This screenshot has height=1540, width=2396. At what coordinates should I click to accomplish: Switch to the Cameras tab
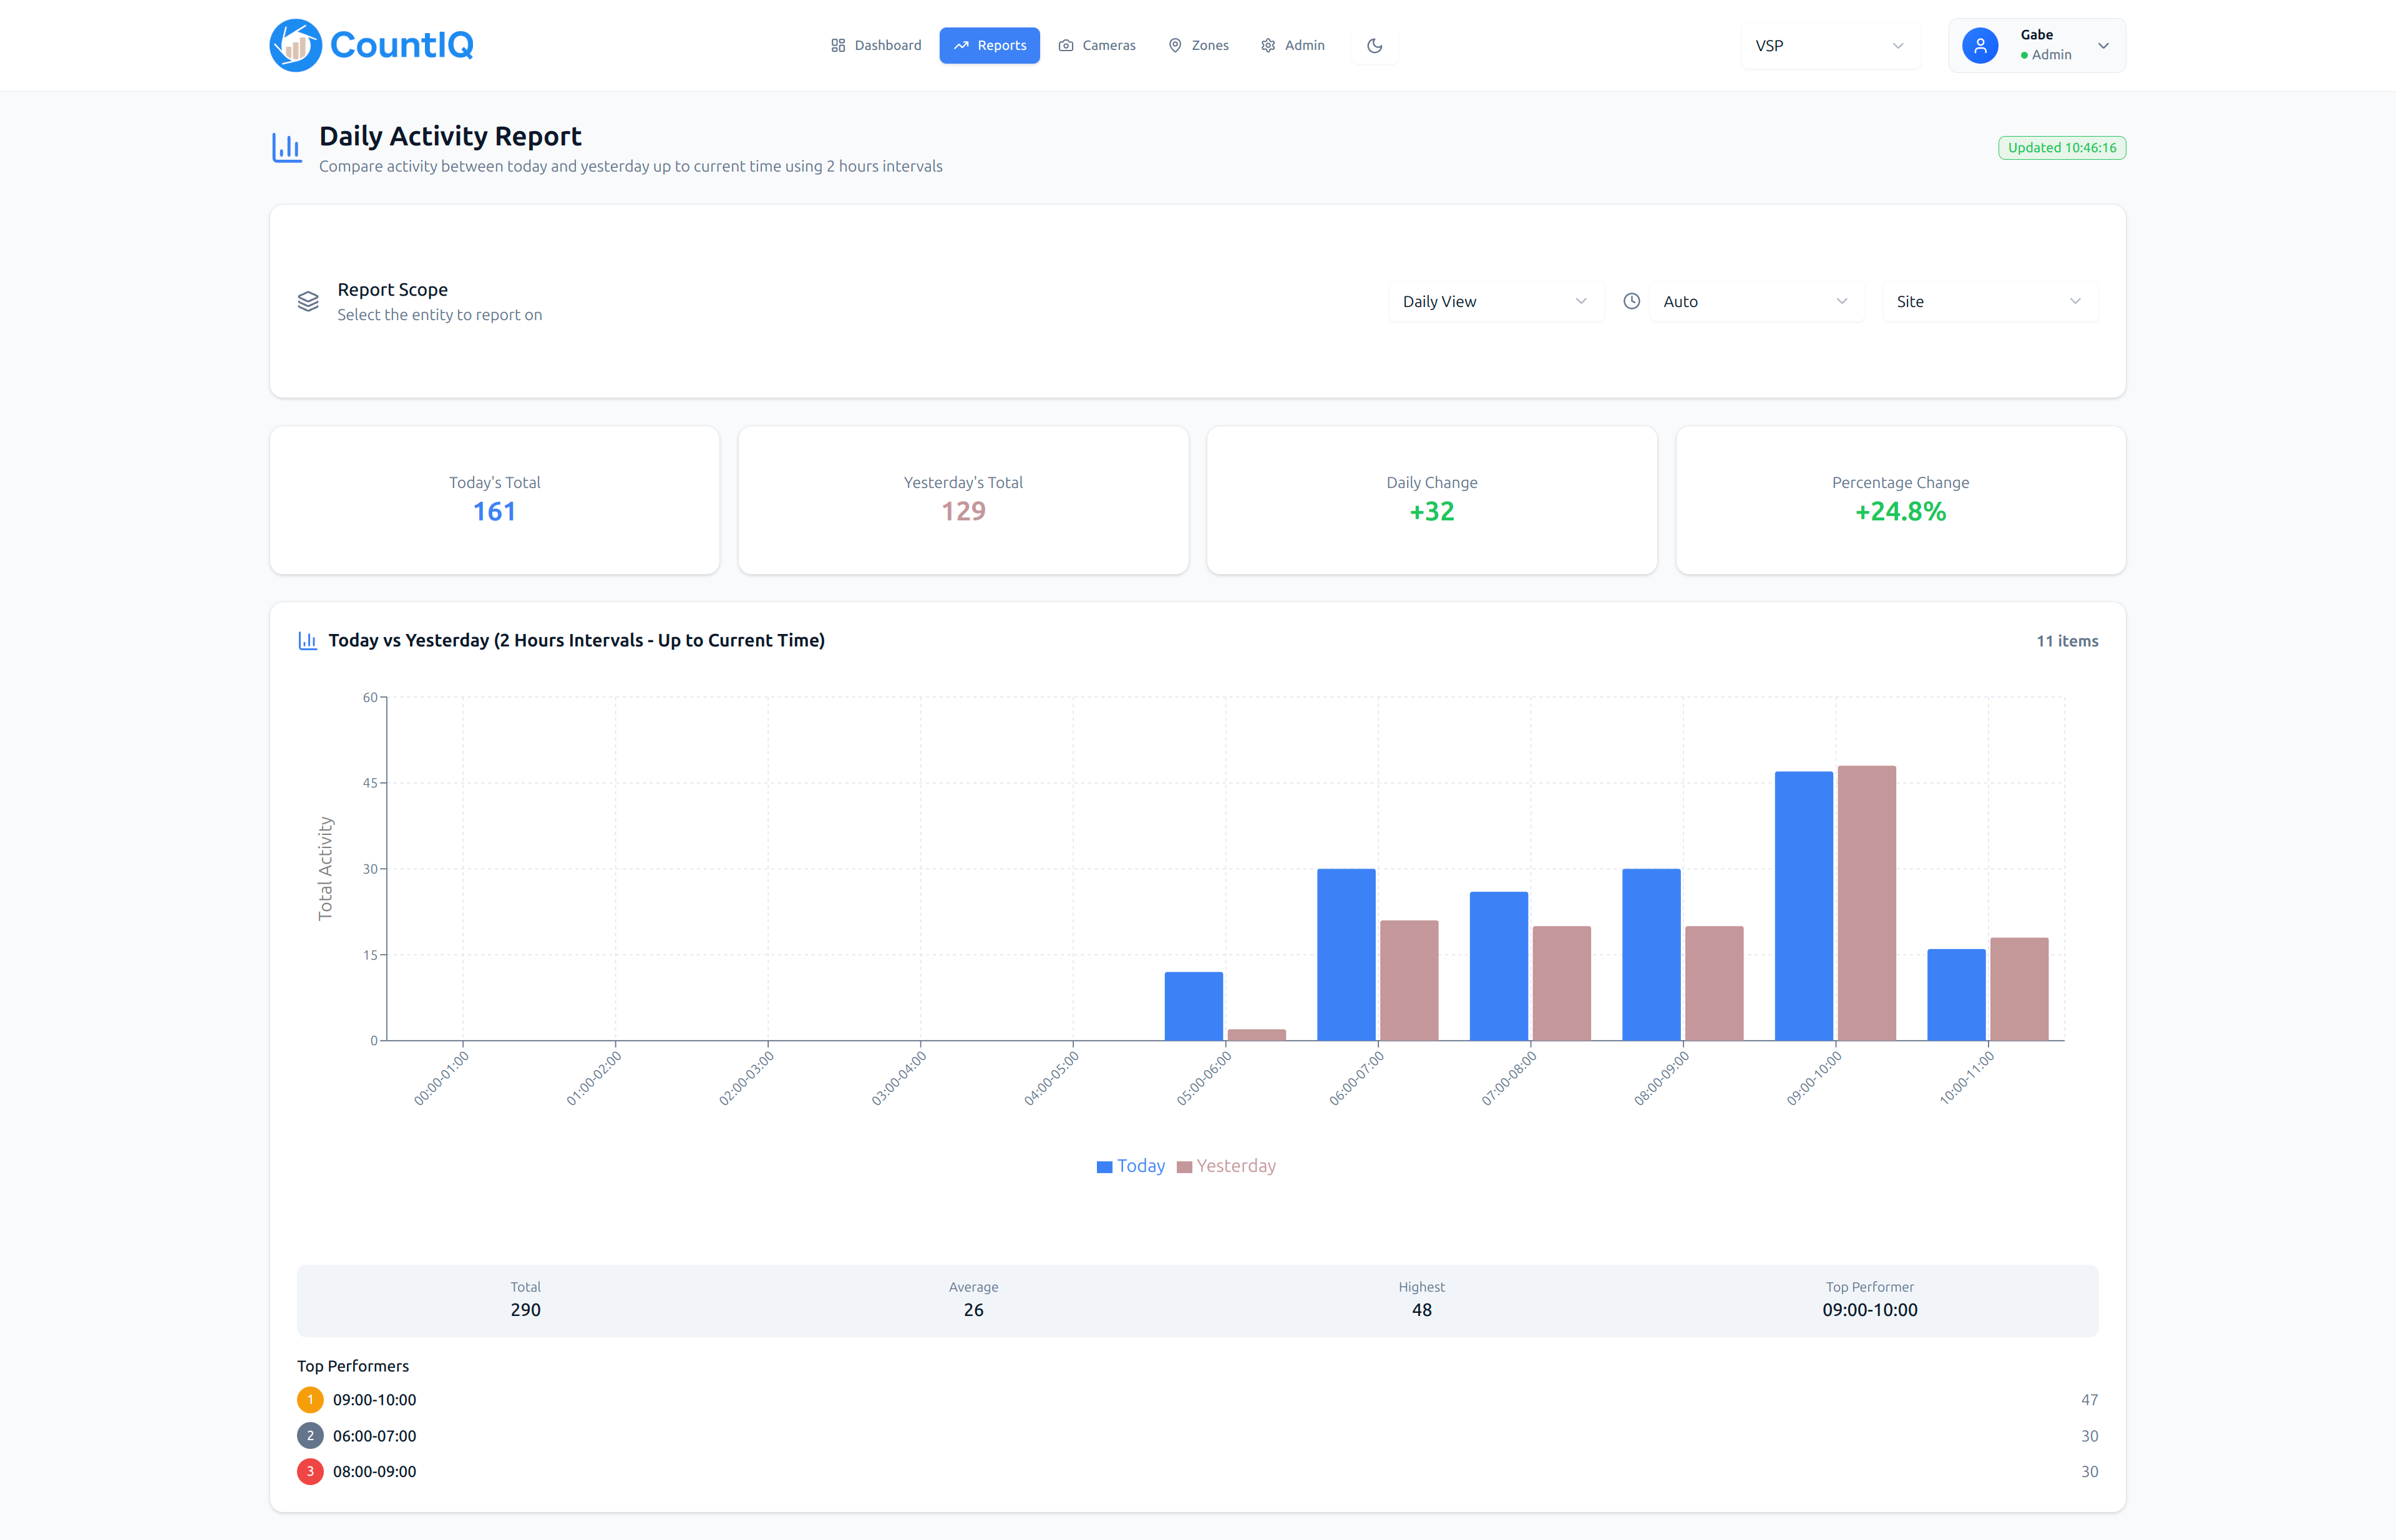tap(1097, 45)
